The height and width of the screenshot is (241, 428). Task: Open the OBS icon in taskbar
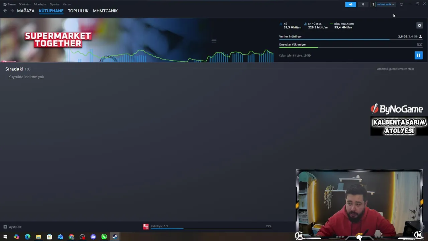(x=82, y=237)
